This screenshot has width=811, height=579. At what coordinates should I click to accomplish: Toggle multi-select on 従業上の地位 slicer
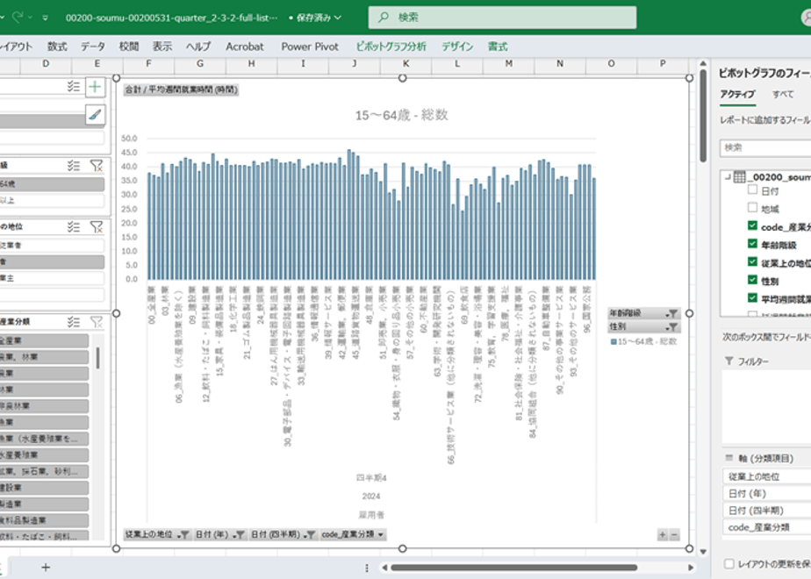pyautogui.click(x=74, y=226)
